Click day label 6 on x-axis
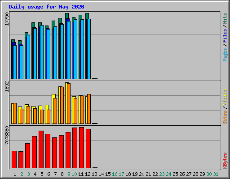Viewport: 230px width, 179px height. [x=49, y=174]
